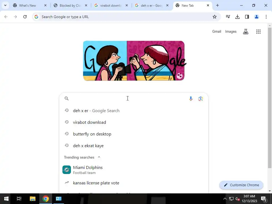Image resolution: width=272 pixels, height=204 pixels.
Task: Close the What's New tab
Action: click(45, 5)
